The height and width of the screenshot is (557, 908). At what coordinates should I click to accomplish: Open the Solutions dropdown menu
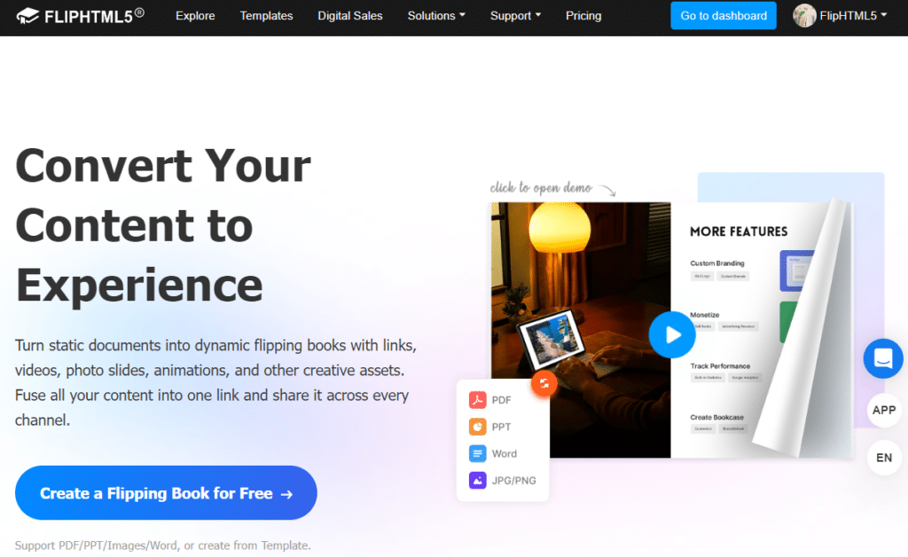[436, 15]
